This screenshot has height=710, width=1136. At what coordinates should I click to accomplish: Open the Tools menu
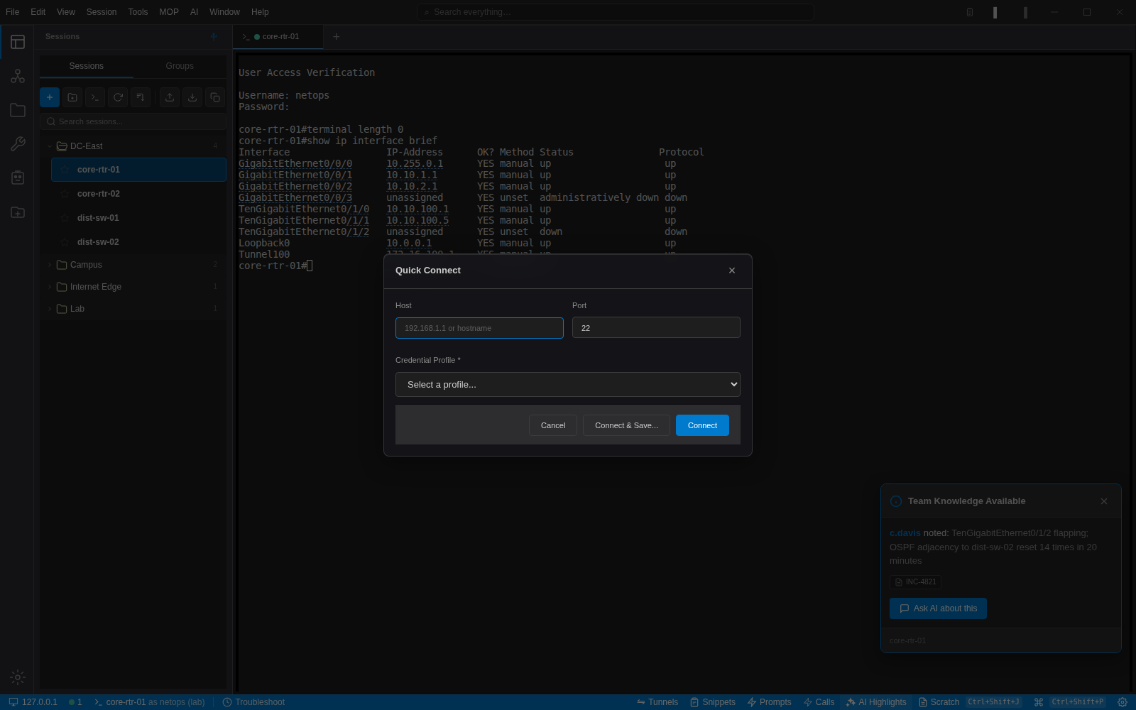[138, 12]
